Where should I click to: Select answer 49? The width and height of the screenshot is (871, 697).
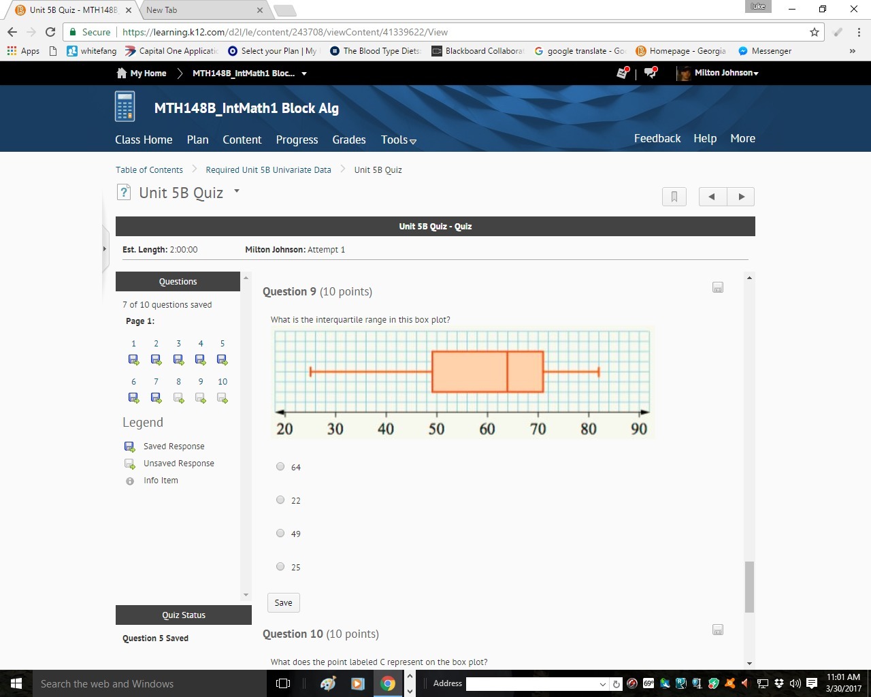pos(280,533)
